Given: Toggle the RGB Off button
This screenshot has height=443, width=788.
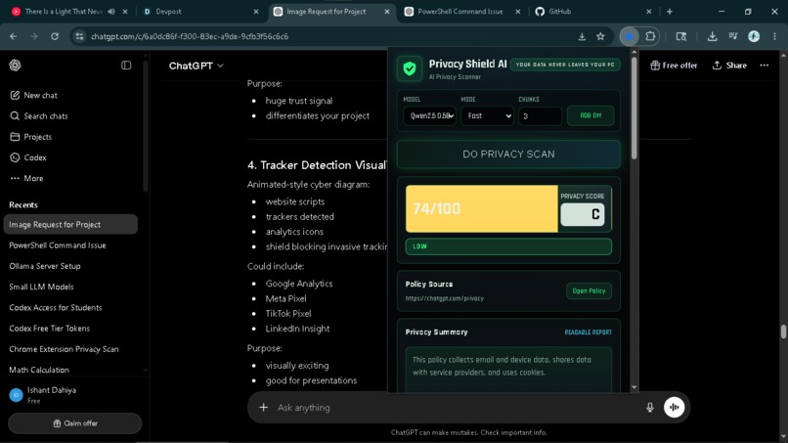Looking at the screenshot, I should (x=591, y=115).
